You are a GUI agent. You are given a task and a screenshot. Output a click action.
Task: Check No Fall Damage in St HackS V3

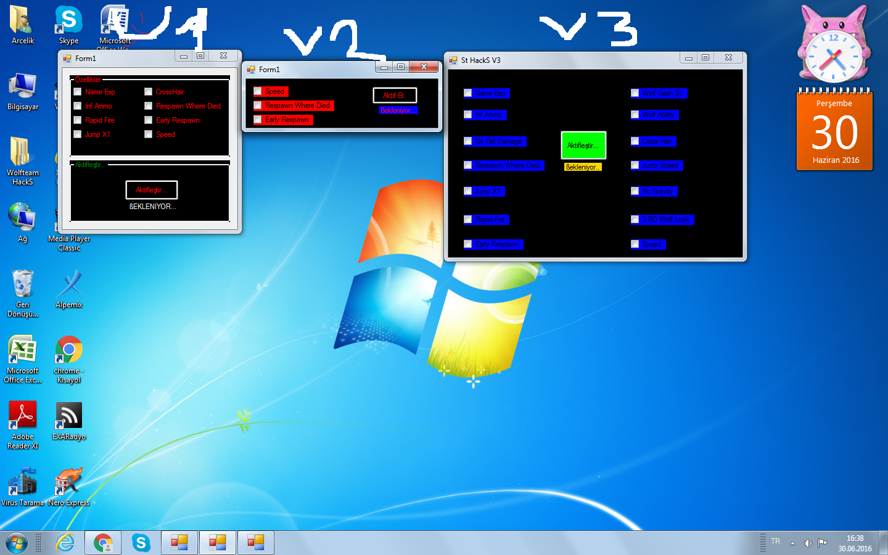pos(468,141)
